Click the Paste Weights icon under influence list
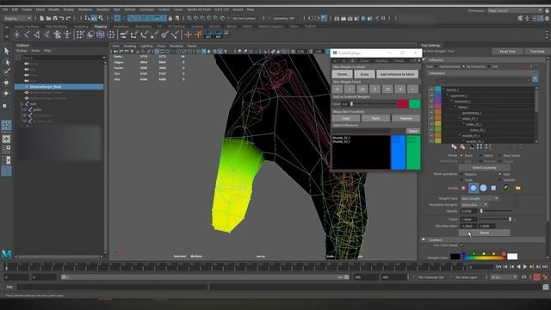Screen dimensions: 551x310 [462, 147]
